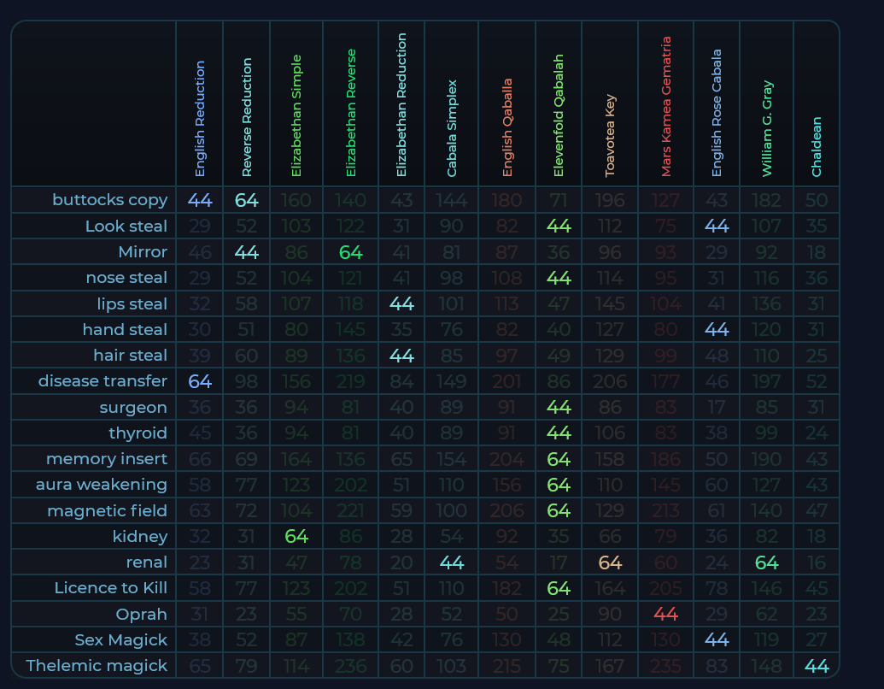The image size is (884, 689).
Task: Click the Cabala Simplex column header
Action: pos(452,128)
